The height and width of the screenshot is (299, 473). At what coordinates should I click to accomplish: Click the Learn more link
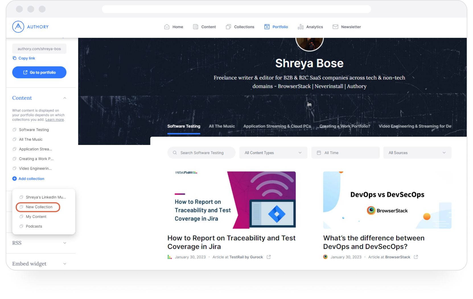point(55,120)
